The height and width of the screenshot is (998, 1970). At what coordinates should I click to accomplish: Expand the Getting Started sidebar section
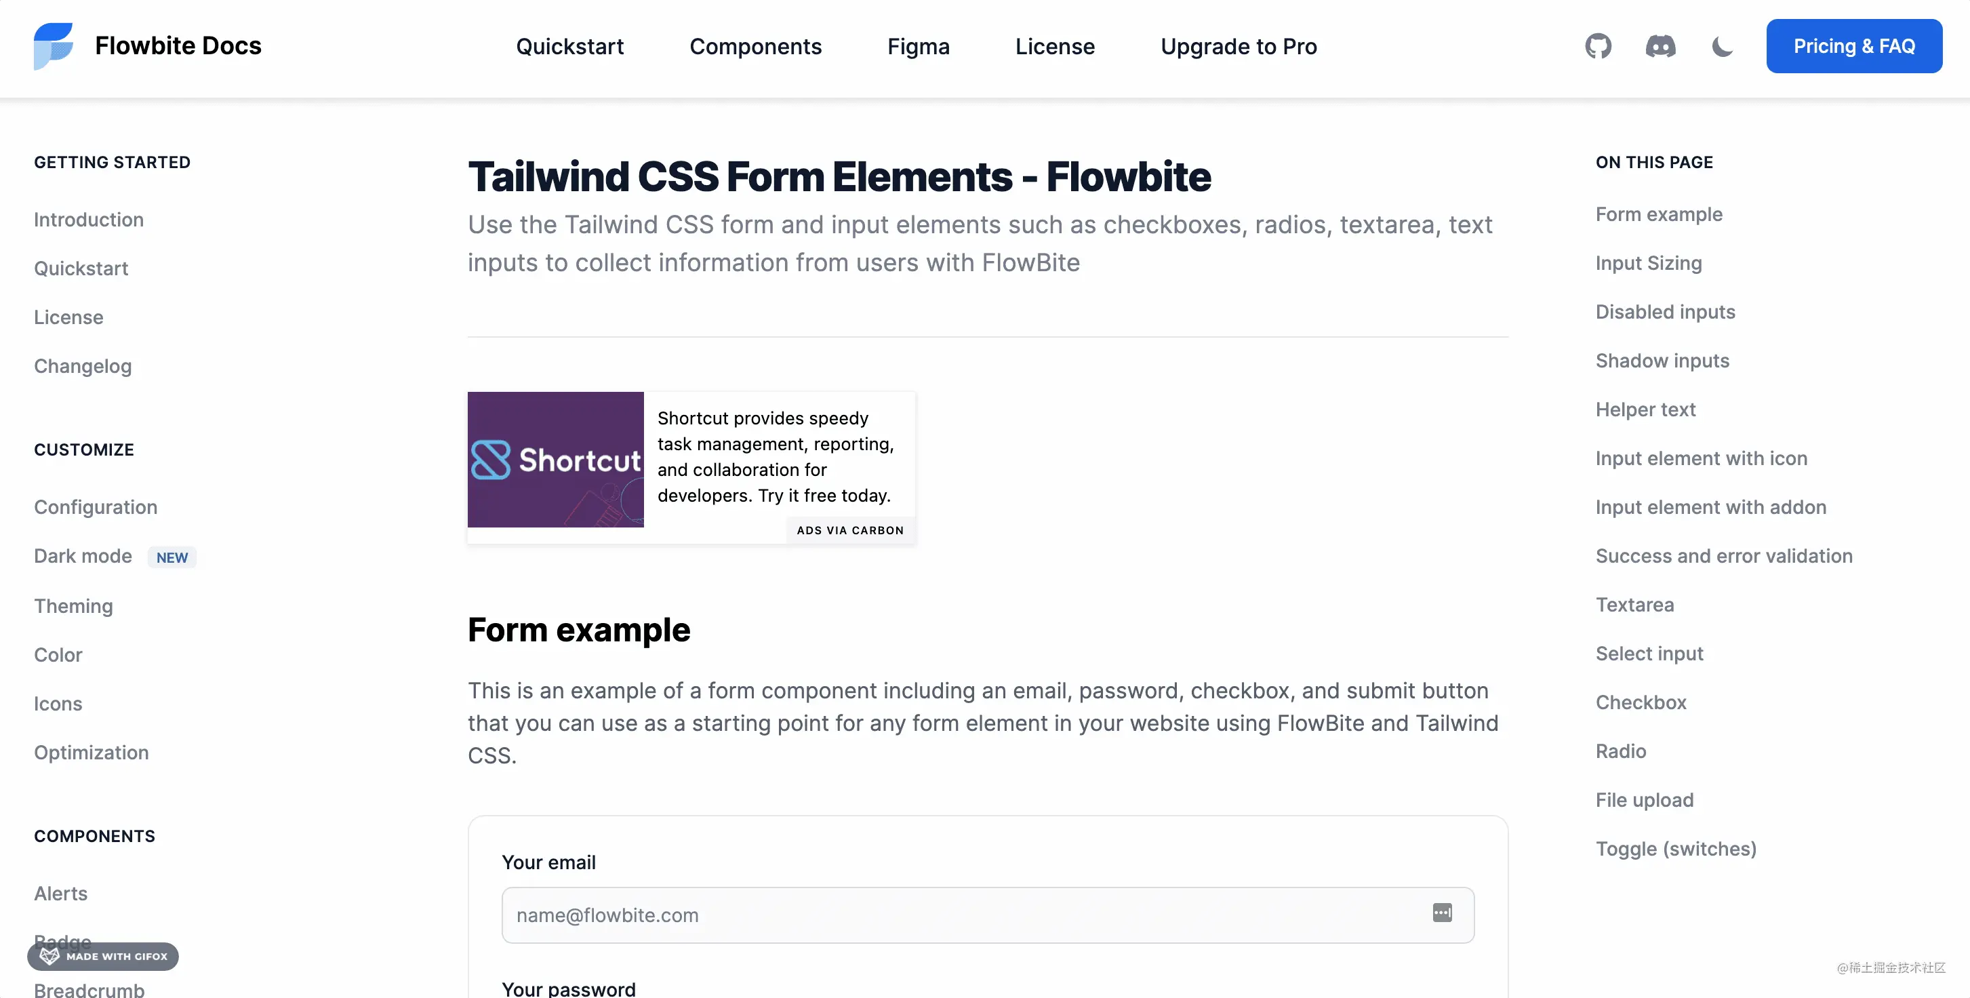(112, 161)
